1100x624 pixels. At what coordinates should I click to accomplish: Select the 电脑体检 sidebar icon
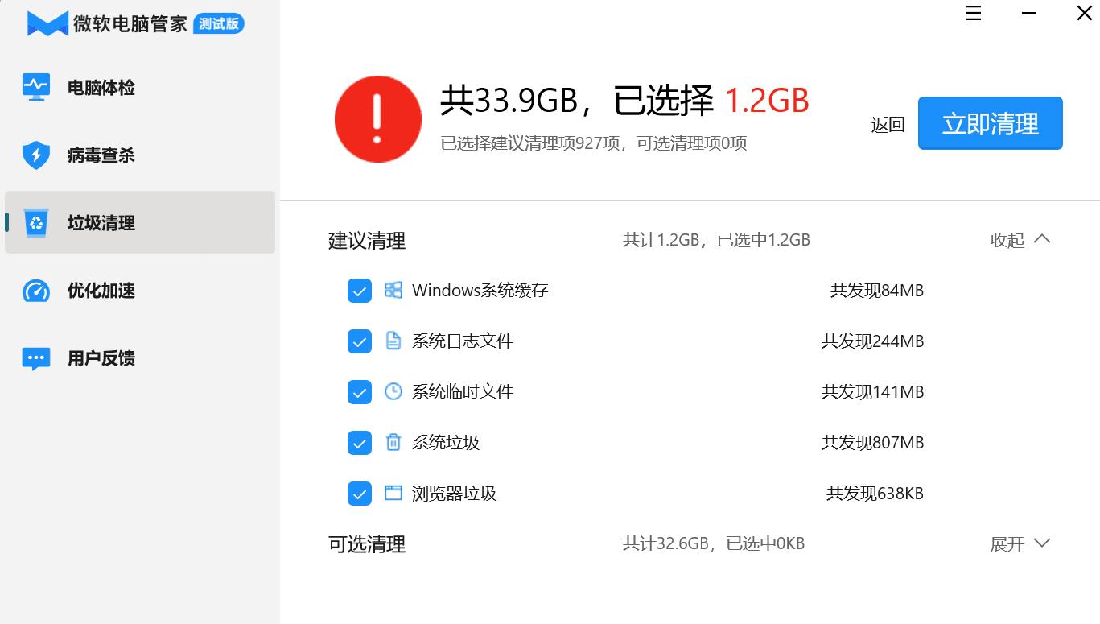(35, 87)
